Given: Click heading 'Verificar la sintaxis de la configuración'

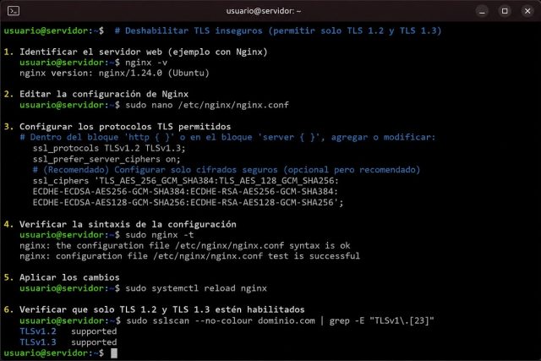Looking at the screenshot, I should click(128, 224).
